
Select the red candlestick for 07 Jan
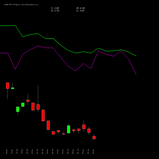pos(84,127)
